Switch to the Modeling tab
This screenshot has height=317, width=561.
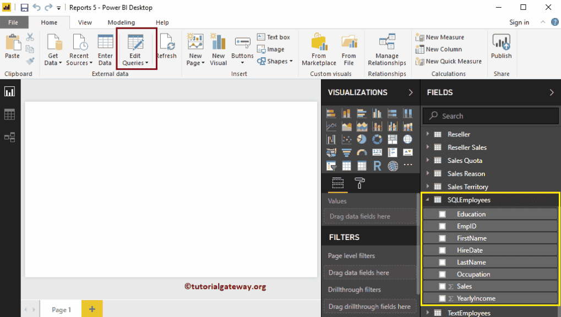coord(121,22)
